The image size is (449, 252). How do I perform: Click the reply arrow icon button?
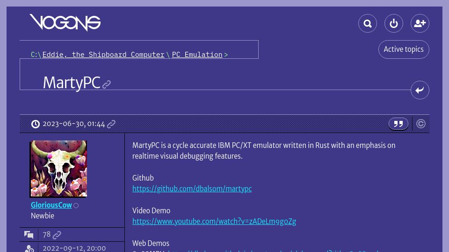[420, 90]
